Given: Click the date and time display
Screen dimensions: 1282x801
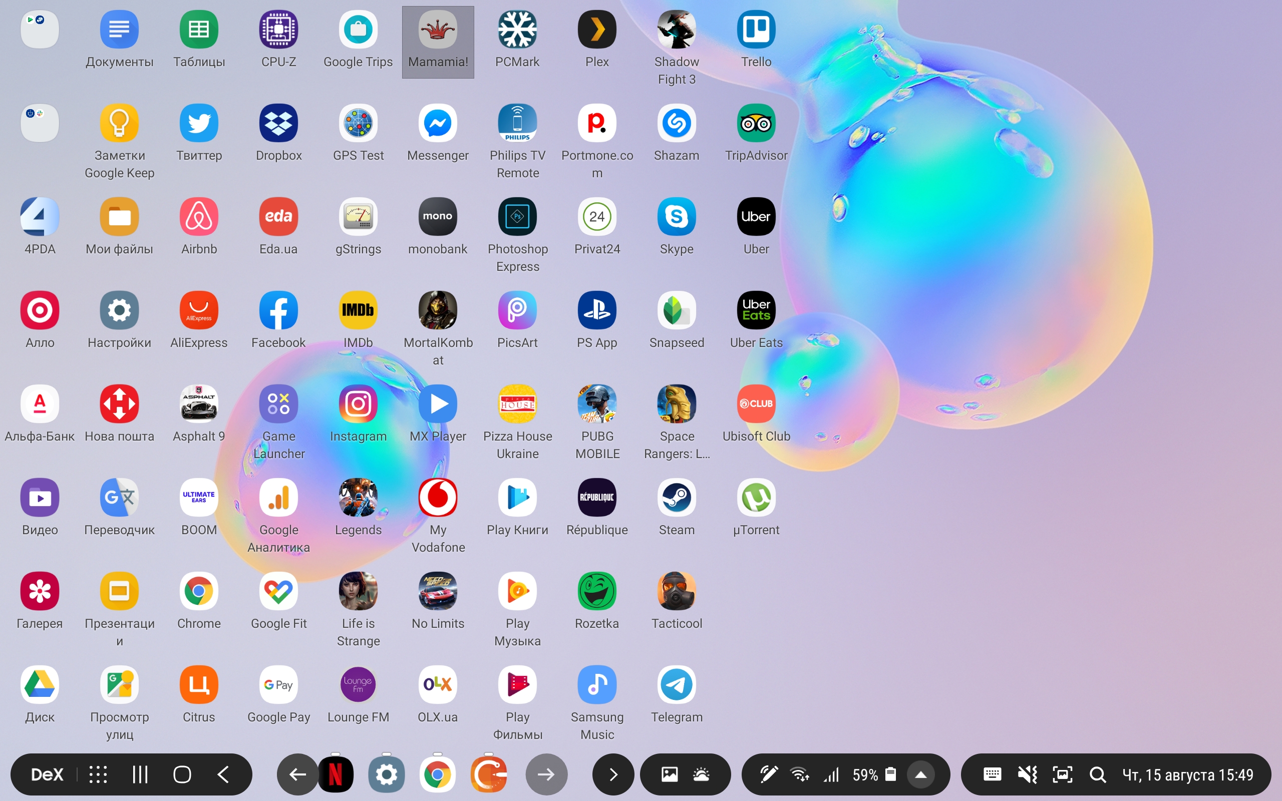Looking at the screenshot, I should pos(1188,774).
